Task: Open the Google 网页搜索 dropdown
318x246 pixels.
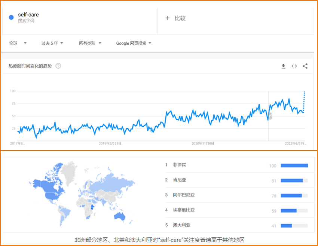Action: pos(134,43)
